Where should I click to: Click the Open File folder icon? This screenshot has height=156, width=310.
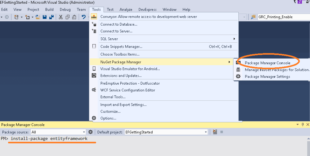click(x=38, y=17)
